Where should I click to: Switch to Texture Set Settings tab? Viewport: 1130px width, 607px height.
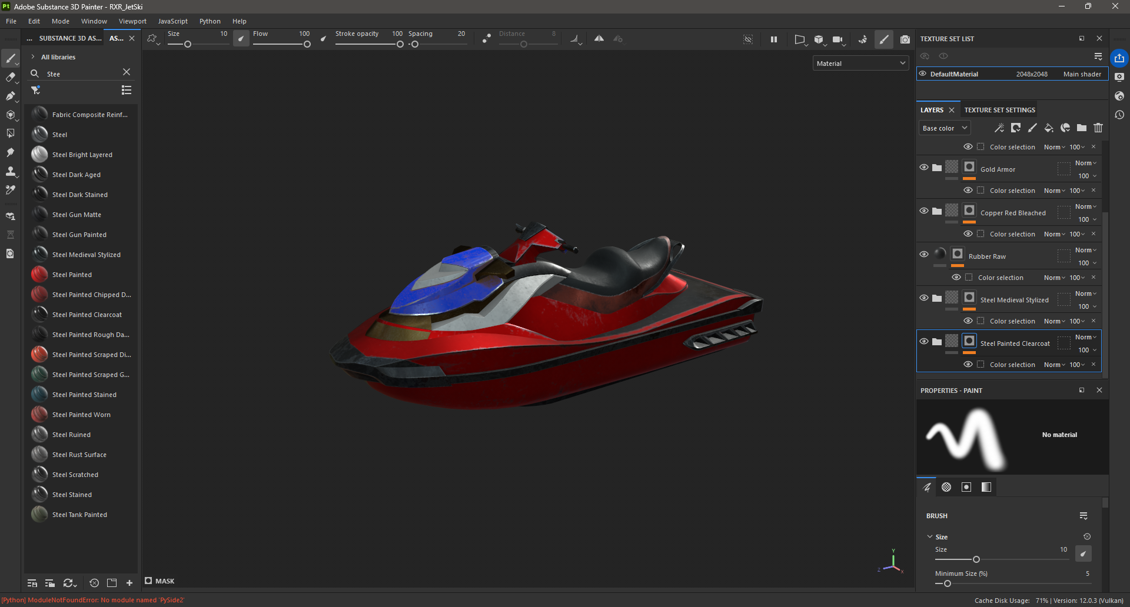tap(999, 110)
